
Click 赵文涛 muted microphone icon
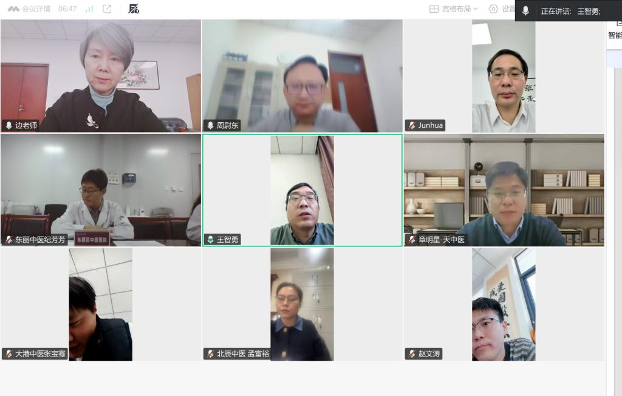click(412, 353)
